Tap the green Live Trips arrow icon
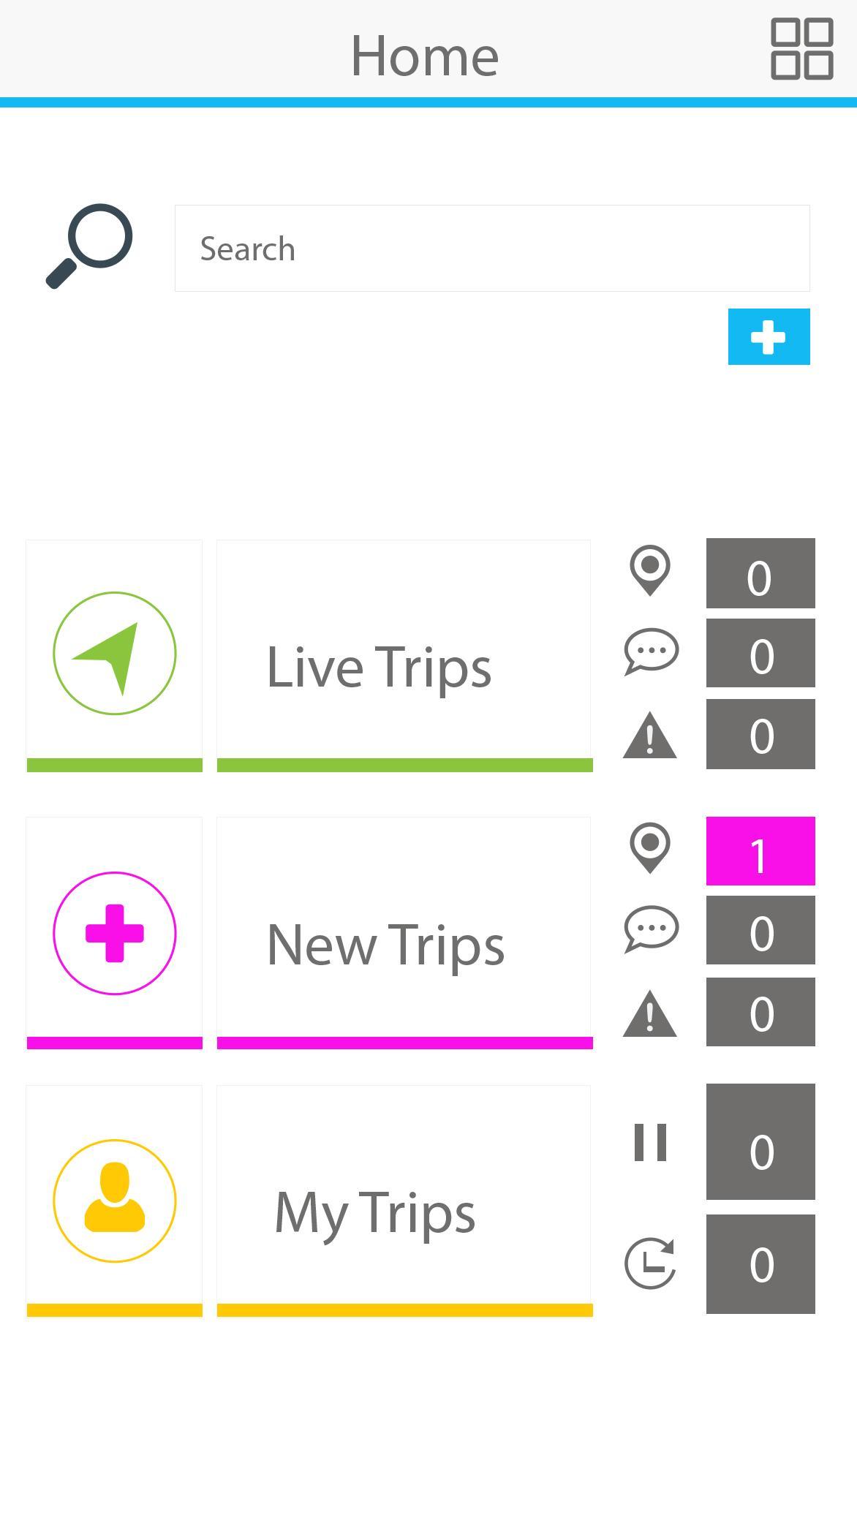The width and height of the screenshot is (857, 1515). tap(115, 654)
